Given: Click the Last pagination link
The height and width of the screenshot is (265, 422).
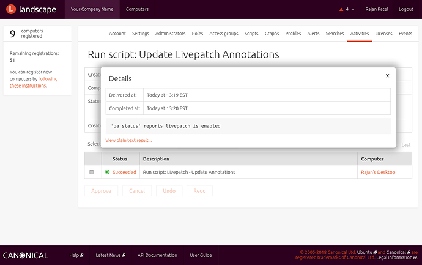Looking at the screenshot, I should click(406, 145).
